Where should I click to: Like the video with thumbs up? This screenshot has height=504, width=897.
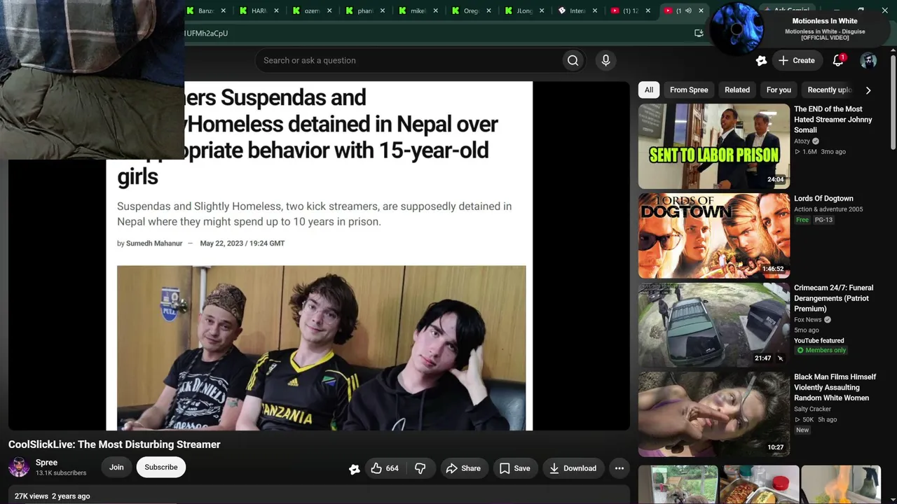coord(385,468)
